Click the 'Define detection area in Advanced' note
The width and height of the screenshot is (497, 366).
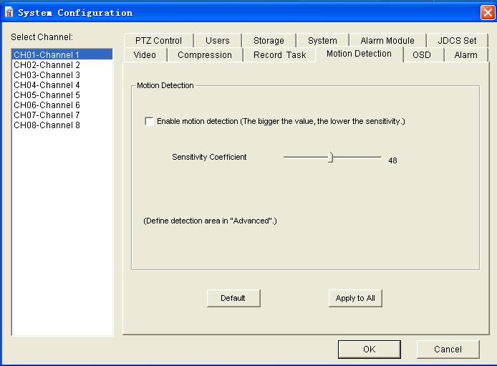click(x=210, y=221)
